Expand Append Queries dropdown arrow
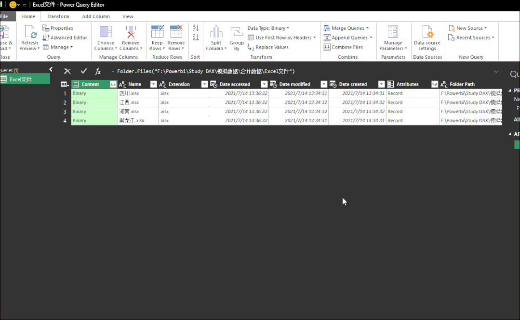 (371, 38)
